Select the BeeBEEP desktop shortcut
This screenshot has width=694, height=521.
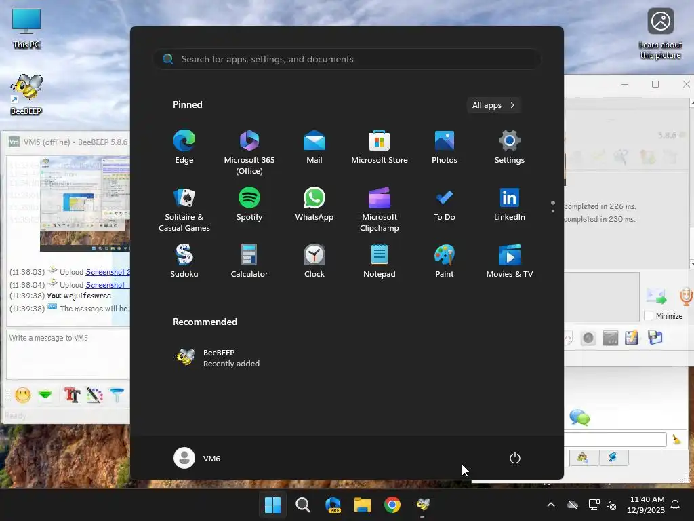(x=26, y=94)
